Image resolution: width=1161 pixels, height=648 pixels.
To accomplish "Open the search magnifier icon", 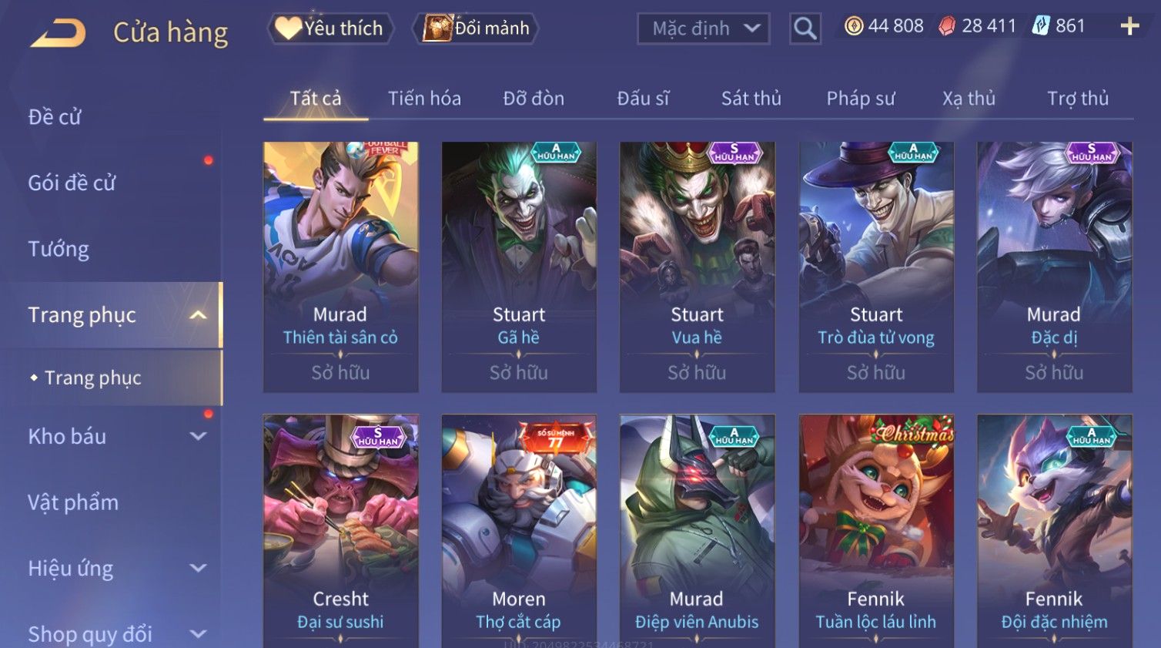I will 805,29.
